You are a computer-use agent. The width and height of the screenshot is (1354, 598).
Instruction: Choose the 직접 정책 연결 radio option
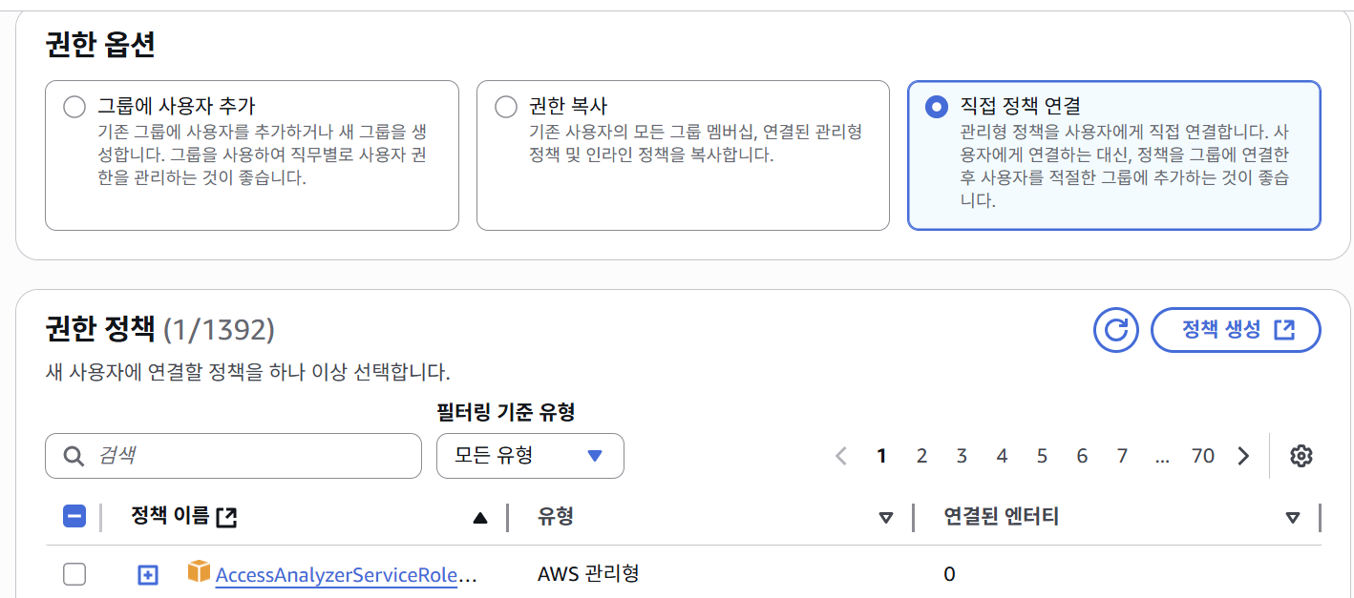tap(937, 107)
